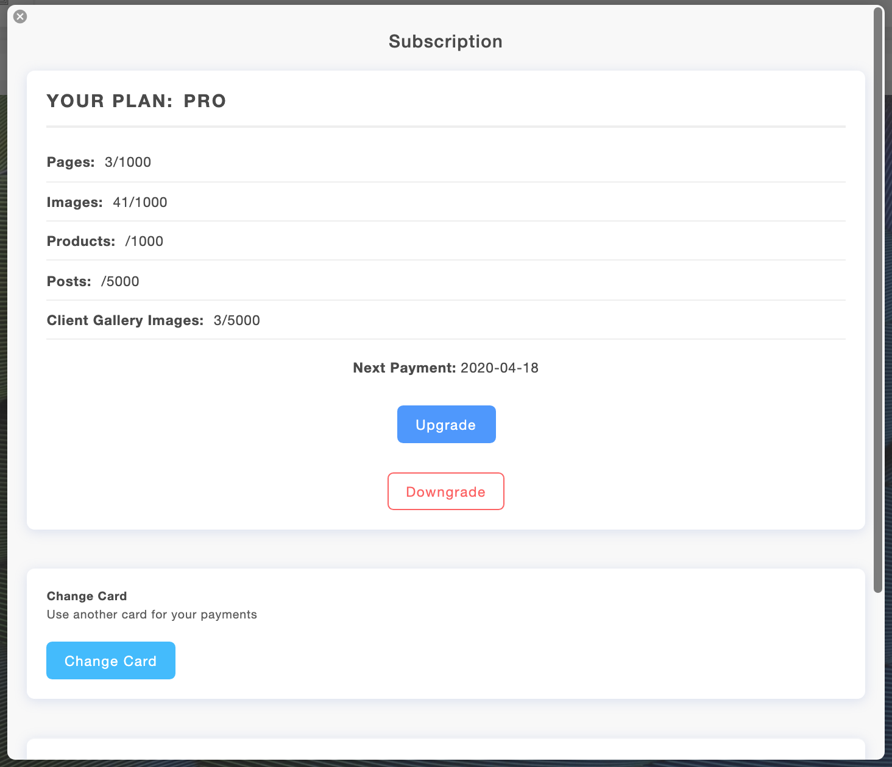892x767 pixels.
Task: Open the Change Card button
Action: coord(111,660)
